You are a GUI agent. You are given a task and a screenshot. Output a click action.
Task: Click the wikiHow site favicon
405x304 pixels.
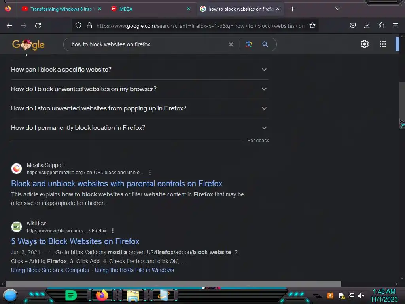tap(17, 227)
